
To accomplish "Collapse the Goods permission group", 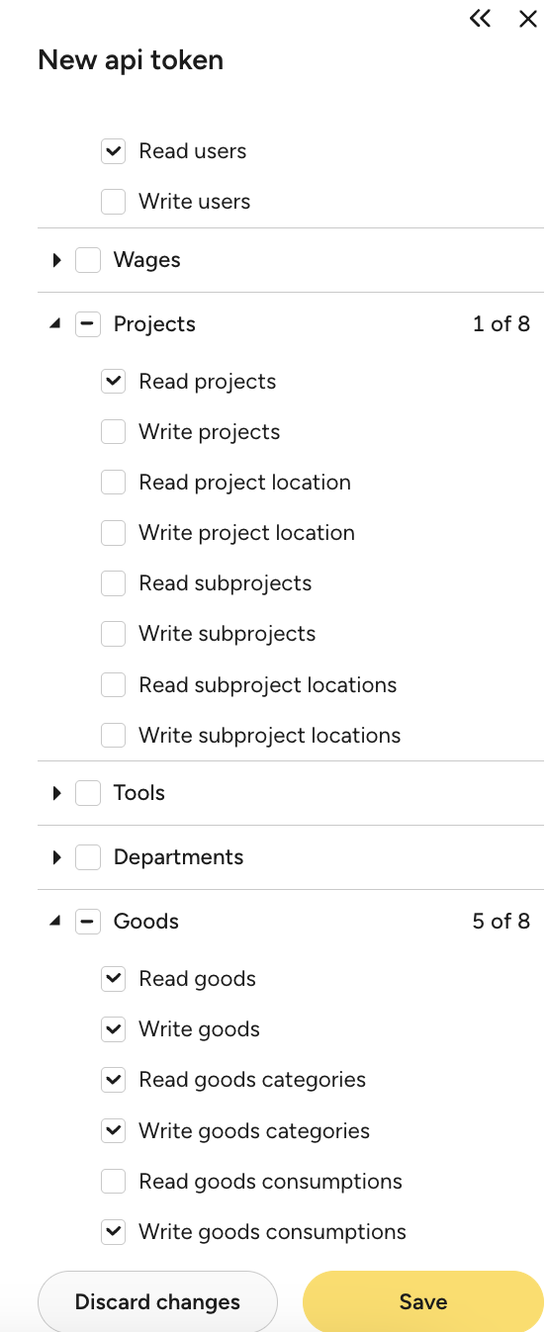I will point(55,921).
